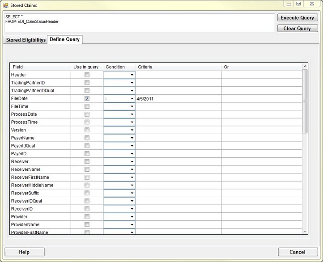Screen dimensions: 323x262
Task: Select the Define Query tab
Action: point(65,39)
